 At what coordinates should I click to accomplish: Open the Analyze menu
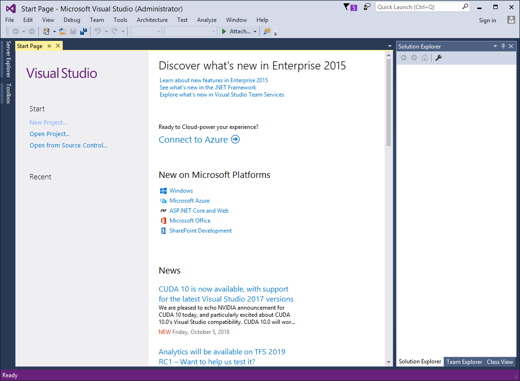pyautogui.click(x=207, y=20)
